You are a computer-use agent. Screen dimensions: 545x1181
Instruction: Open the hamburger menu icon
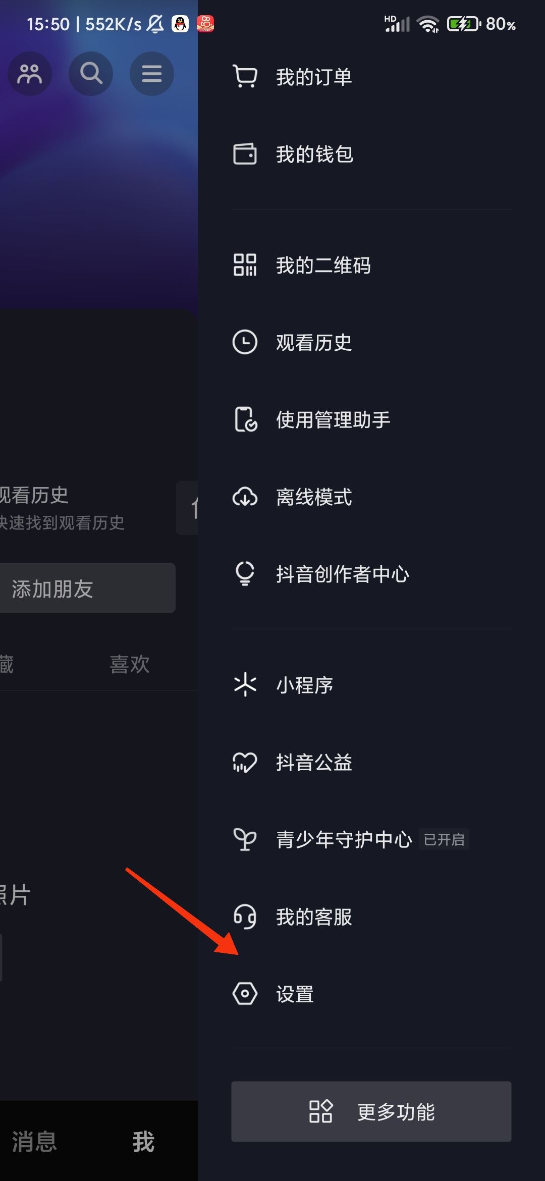point(151,74)
